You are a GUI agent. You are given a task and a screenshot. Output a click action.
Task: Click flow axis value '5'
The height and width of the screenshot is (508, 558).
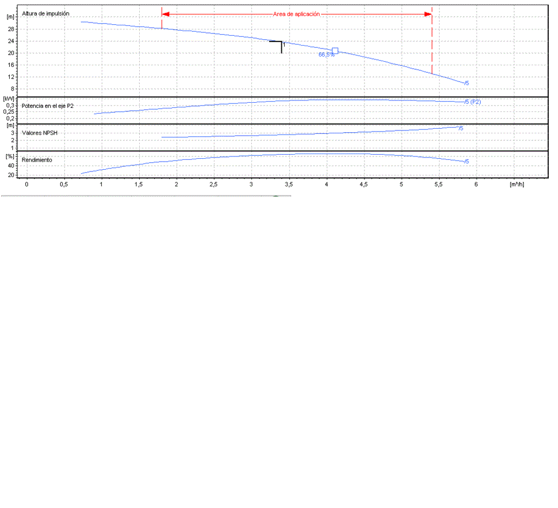(x=401, y=185)
